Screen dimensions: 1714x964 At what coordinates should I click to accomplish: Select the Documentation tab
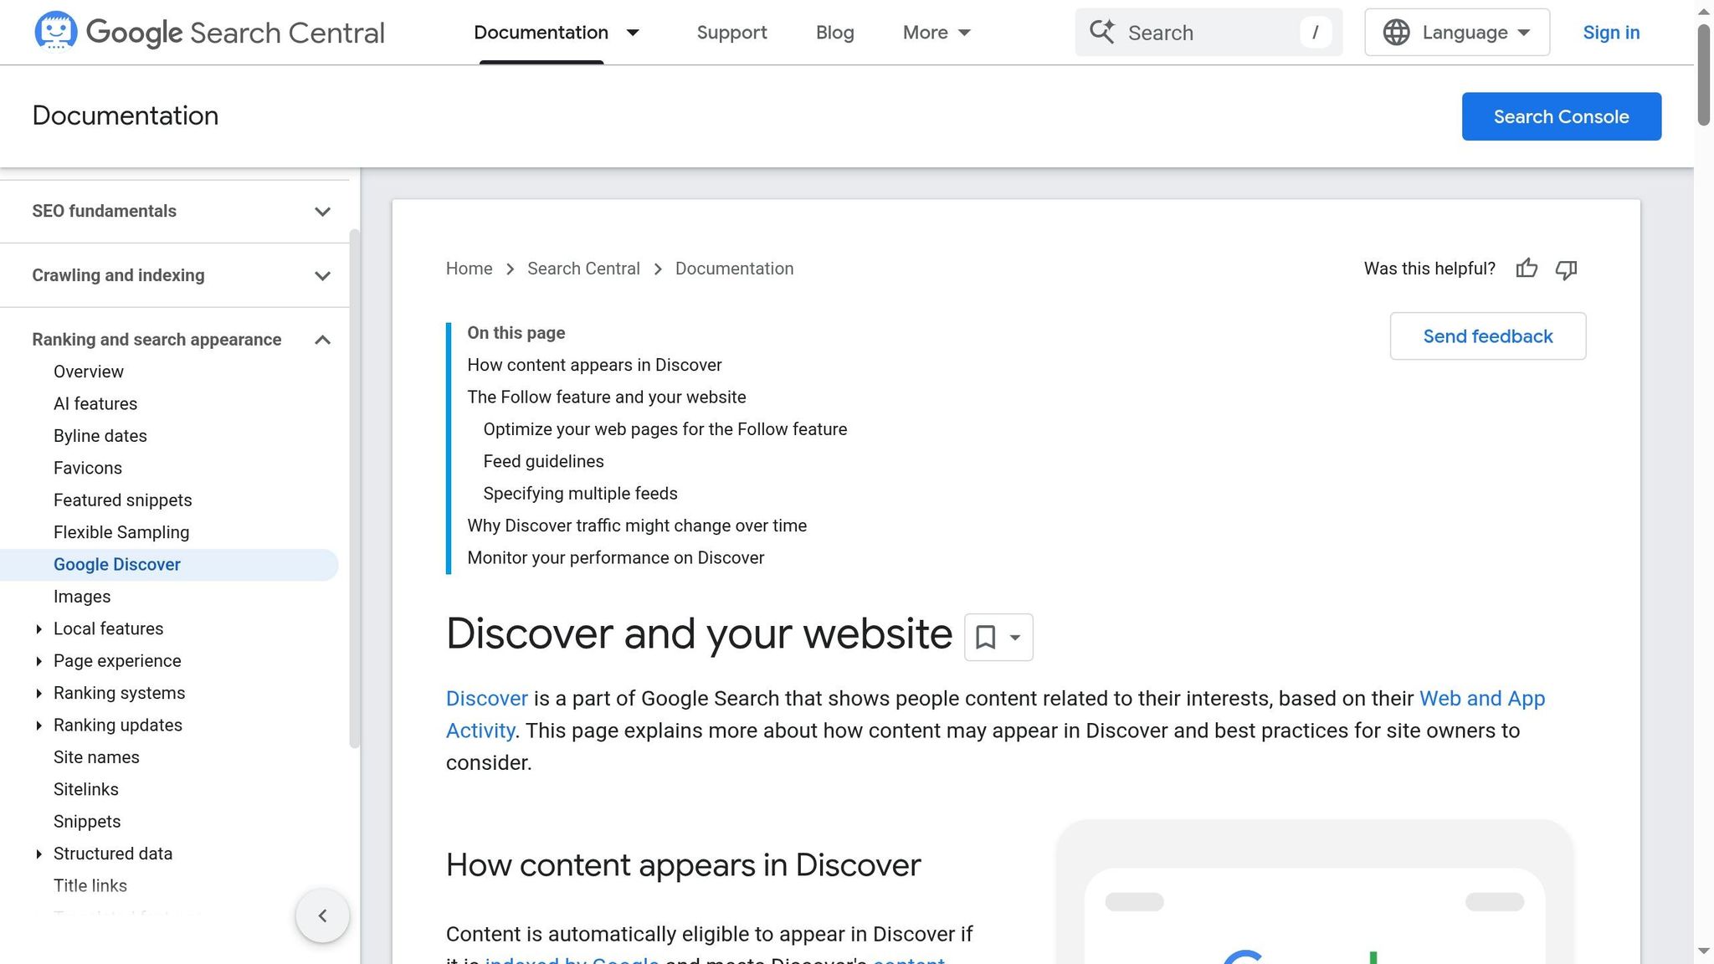[x=541, y=33]
